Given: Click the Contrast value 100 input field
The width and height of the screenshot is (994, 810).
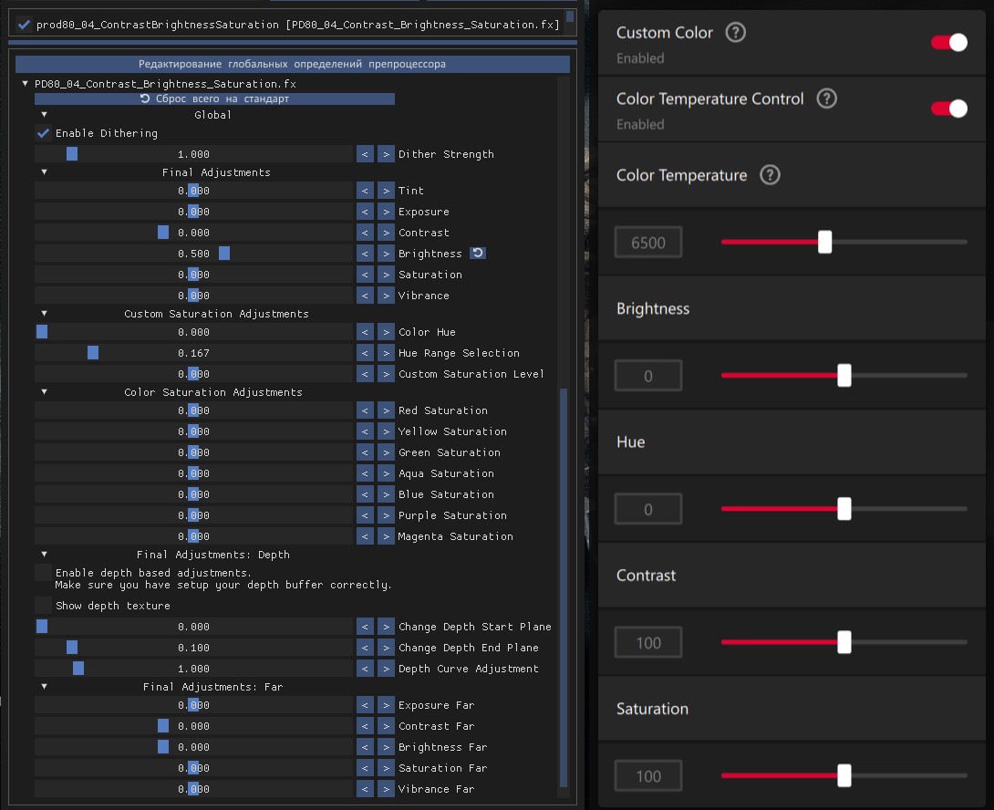Looking at the screenshot, I should tap(647, 642).
